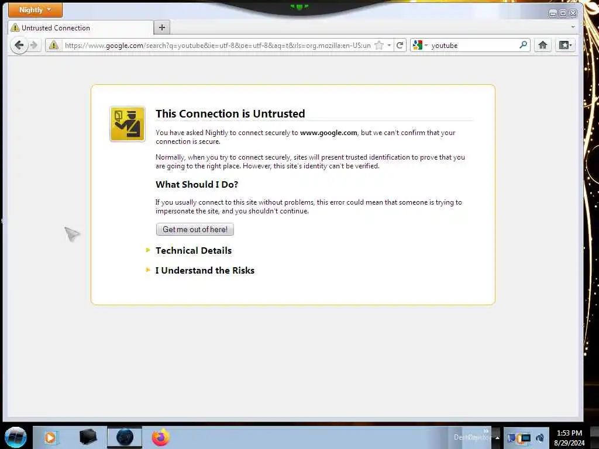The width and height of the screenshot is (599, 449).
Task: Open the bookmarks menu button
Action: tap(565, 46)
